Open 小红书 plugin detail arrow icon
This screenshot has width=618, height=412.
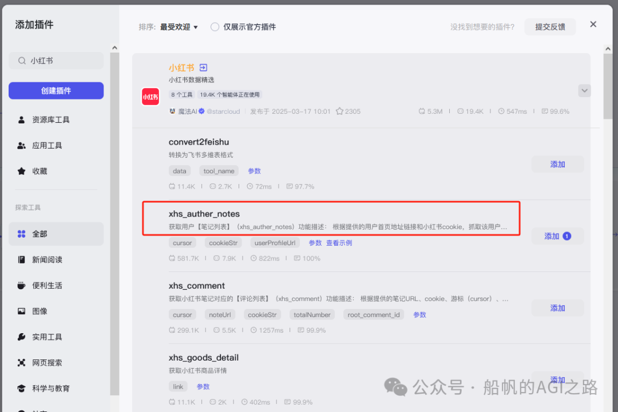coord(203,67)
